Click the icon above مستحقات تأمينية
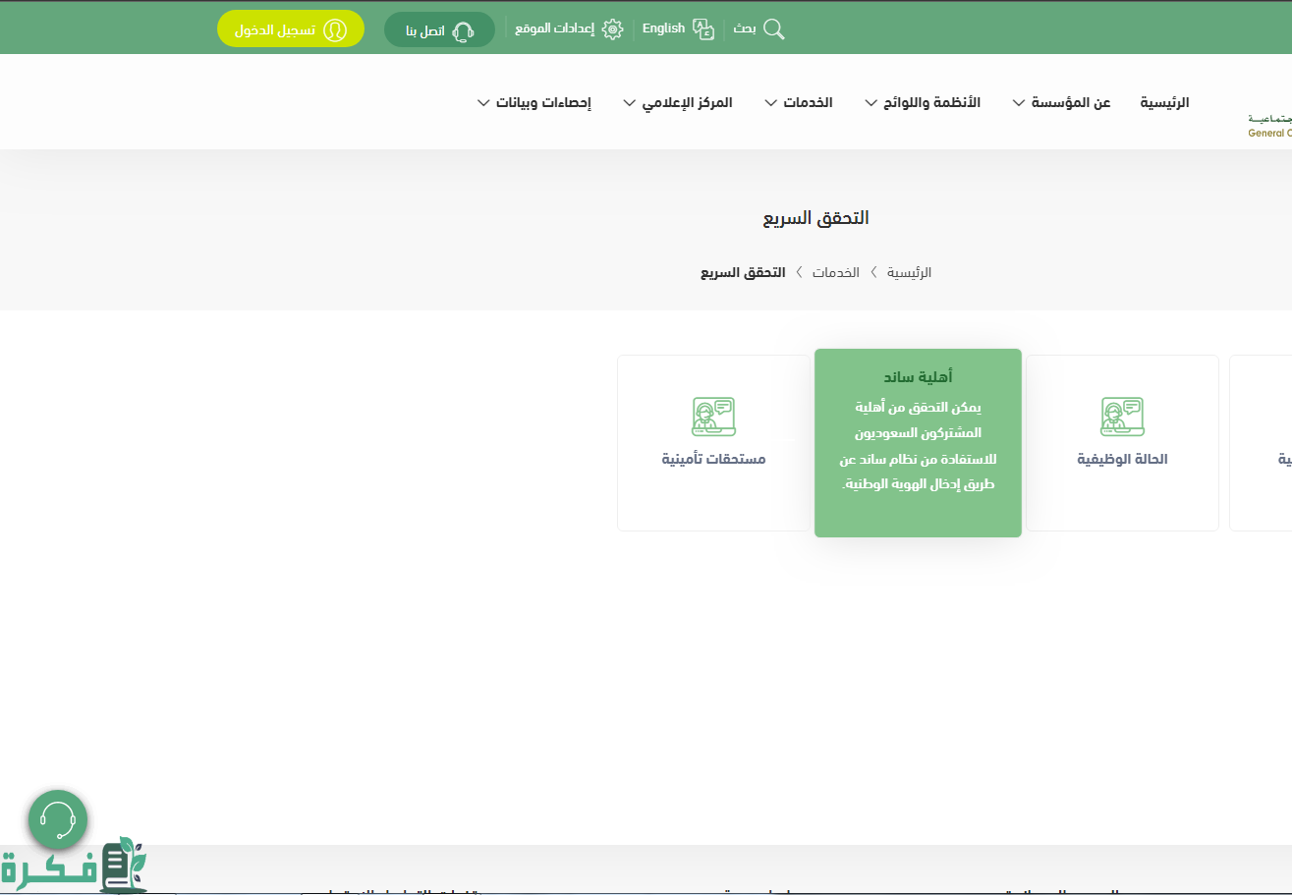 [713, 417]
